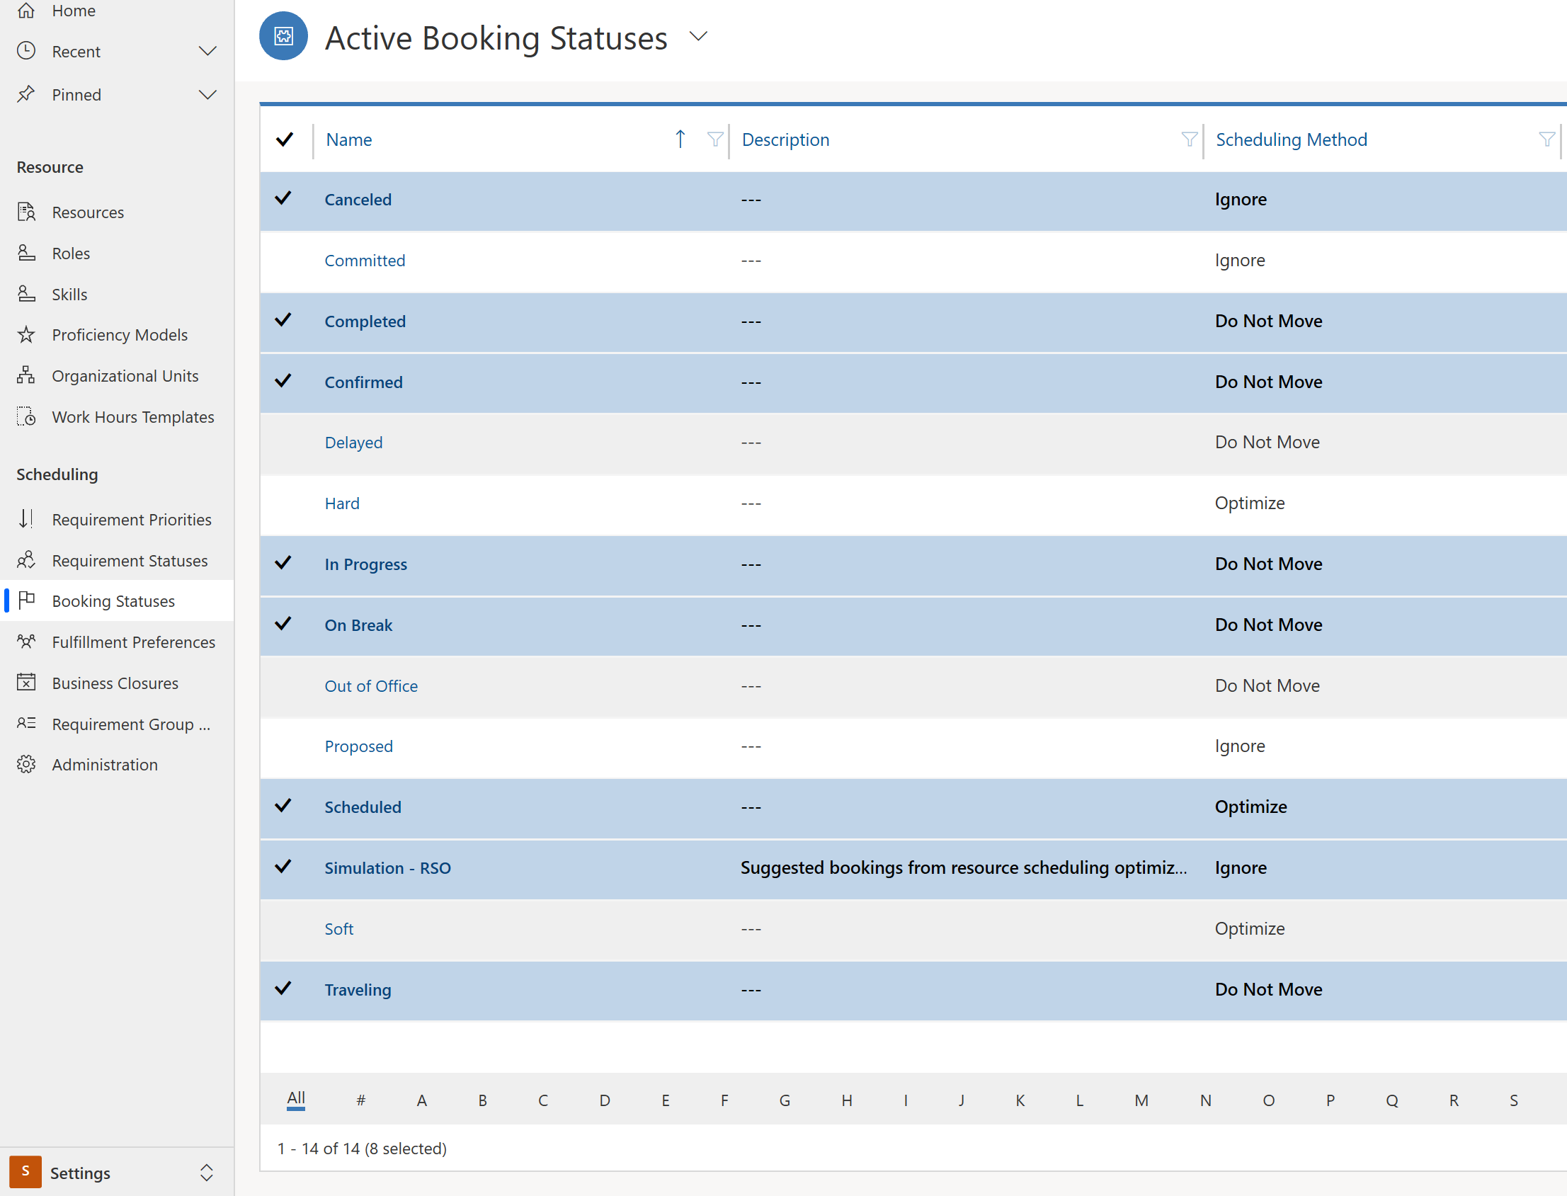Click the Requirement Group sidebar icon
Screen dimensions: 1567x1196
(26, 722)
